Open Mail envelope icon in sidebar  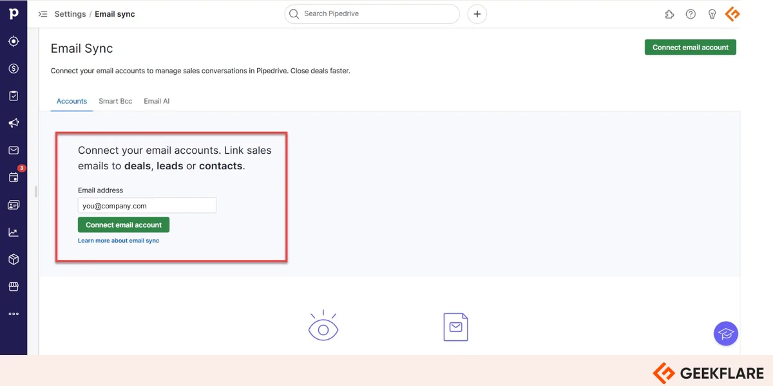coord(14,151)
